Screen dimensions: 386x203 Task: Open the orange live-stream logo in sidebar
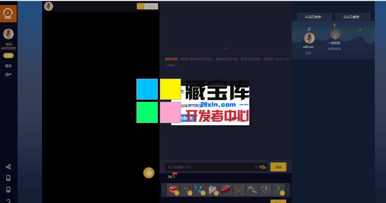coord(9,14)
